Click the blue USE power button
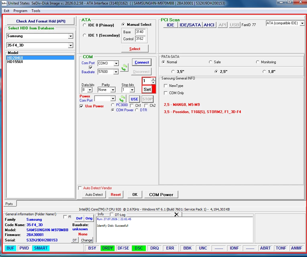This screenshot has height=257, width=307. (x=134, y=99)
